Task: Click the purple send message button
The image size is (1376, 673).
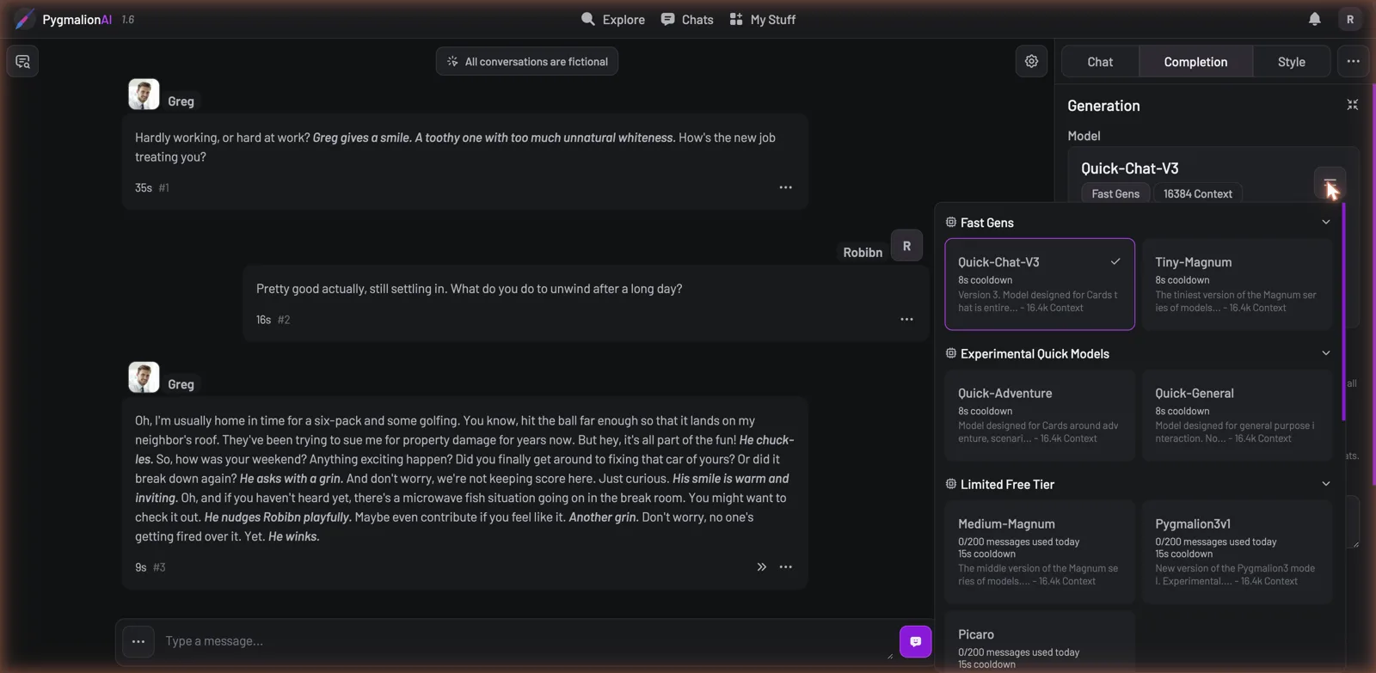Action: [915, 641]
